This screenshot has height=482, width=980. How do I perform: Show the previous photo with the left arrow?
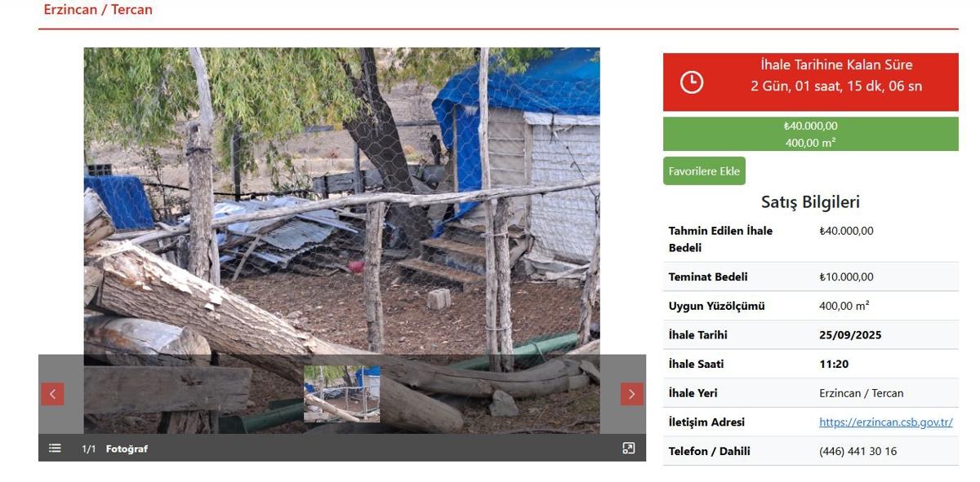click(52, 394)
